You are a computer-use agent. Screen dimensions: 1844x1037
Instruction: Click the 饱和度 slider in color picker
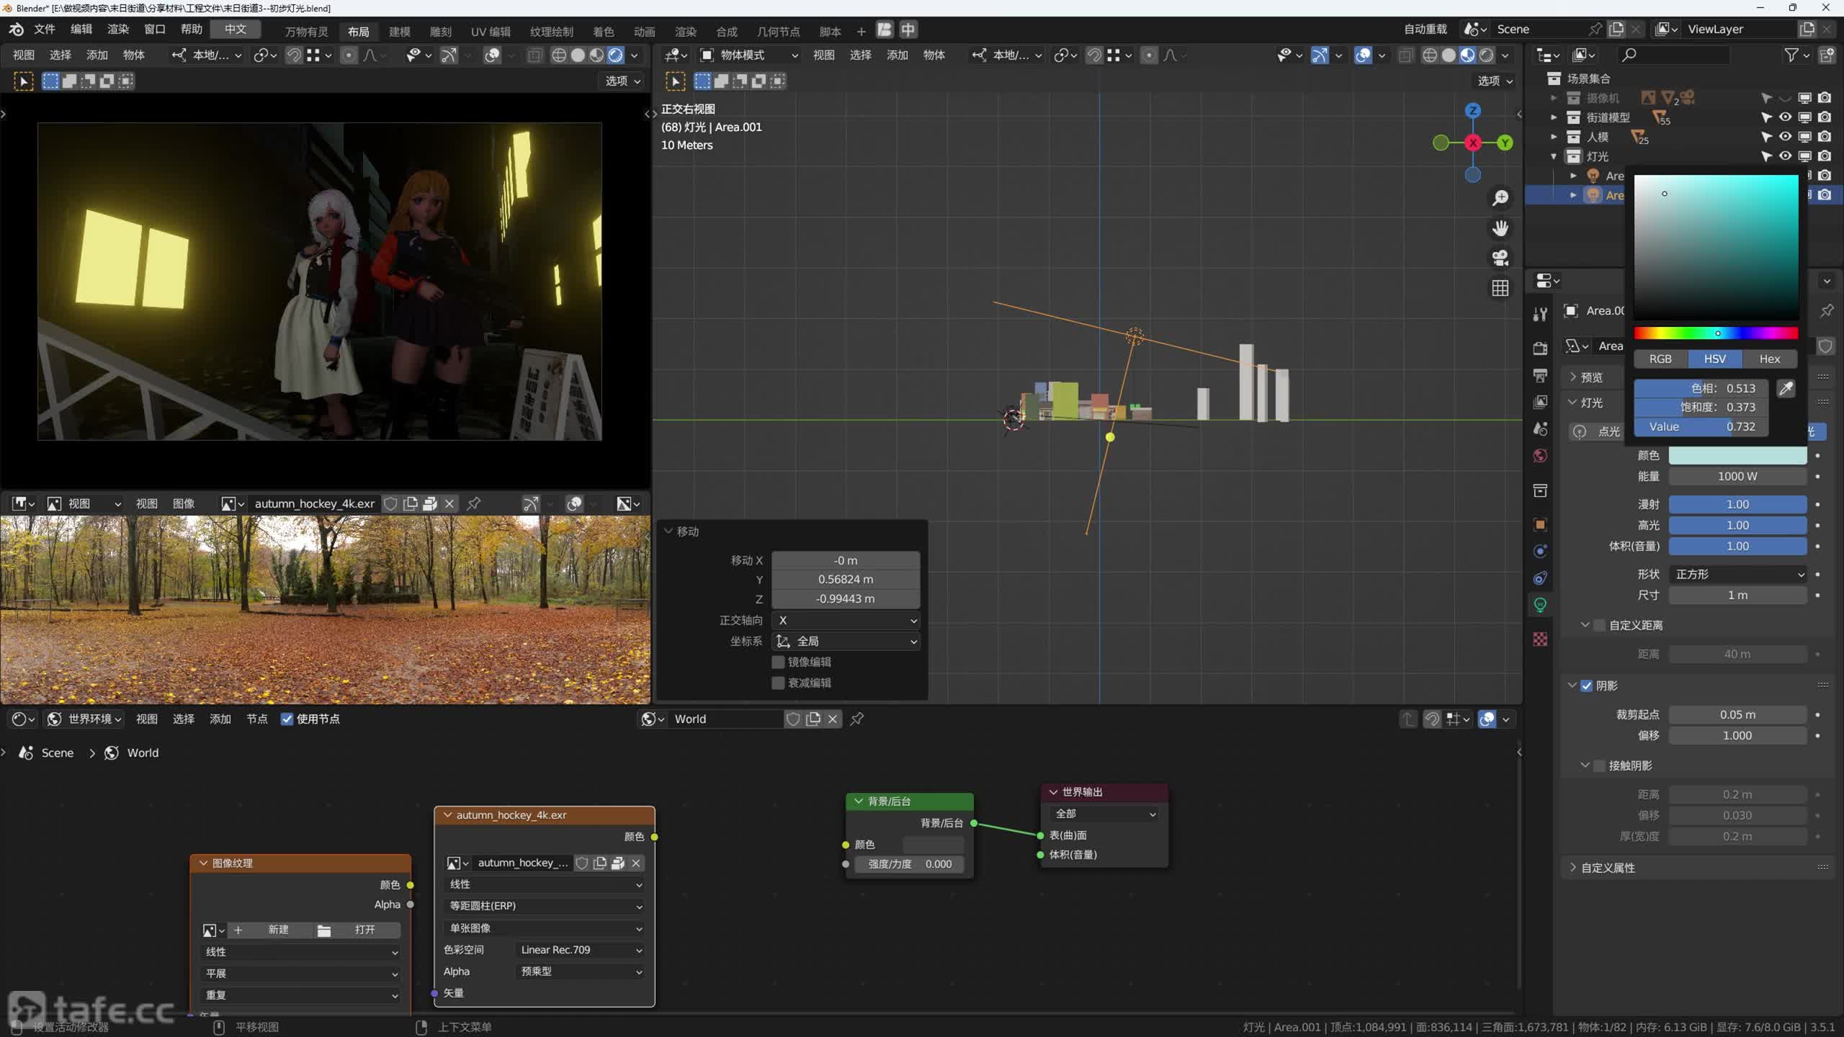(1700, 408)
